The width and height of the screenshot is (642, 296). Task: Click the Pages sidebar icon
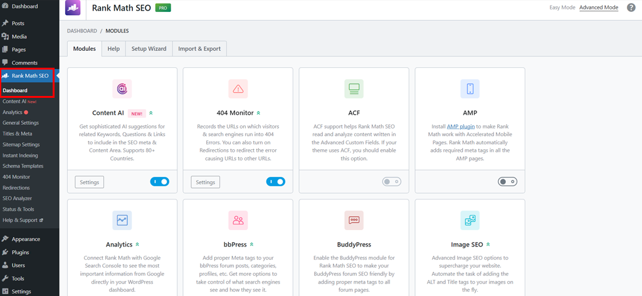click(5, 50)
